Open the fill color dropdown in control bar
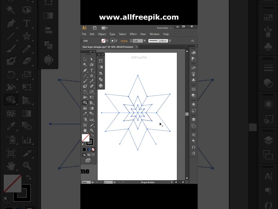 [x=107, y=41]
